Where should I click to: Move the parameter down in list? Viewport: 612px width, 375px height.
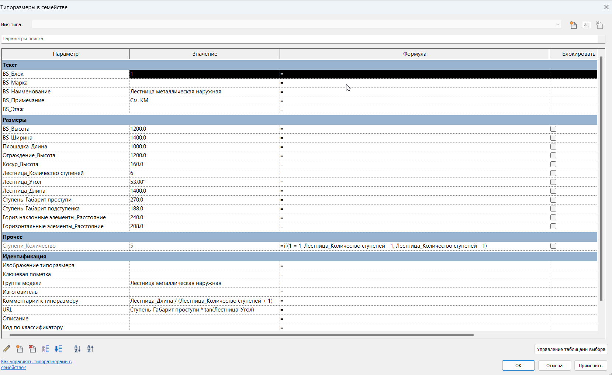58,349
